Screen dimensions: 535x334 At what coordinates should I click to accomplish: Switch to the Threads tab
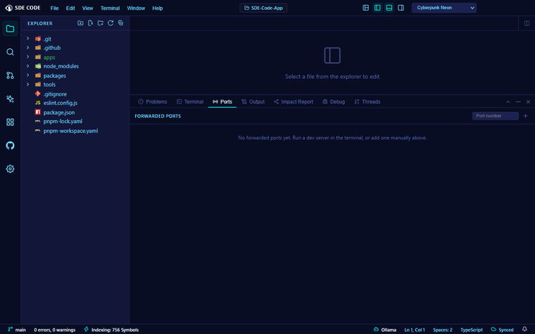click(x=367, y=101)
